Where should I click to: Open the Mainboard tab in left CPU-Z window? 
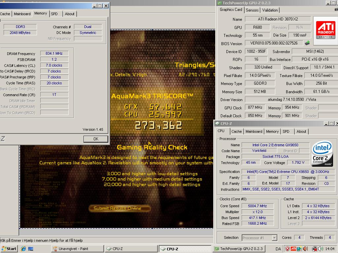[x=22, y=14]
